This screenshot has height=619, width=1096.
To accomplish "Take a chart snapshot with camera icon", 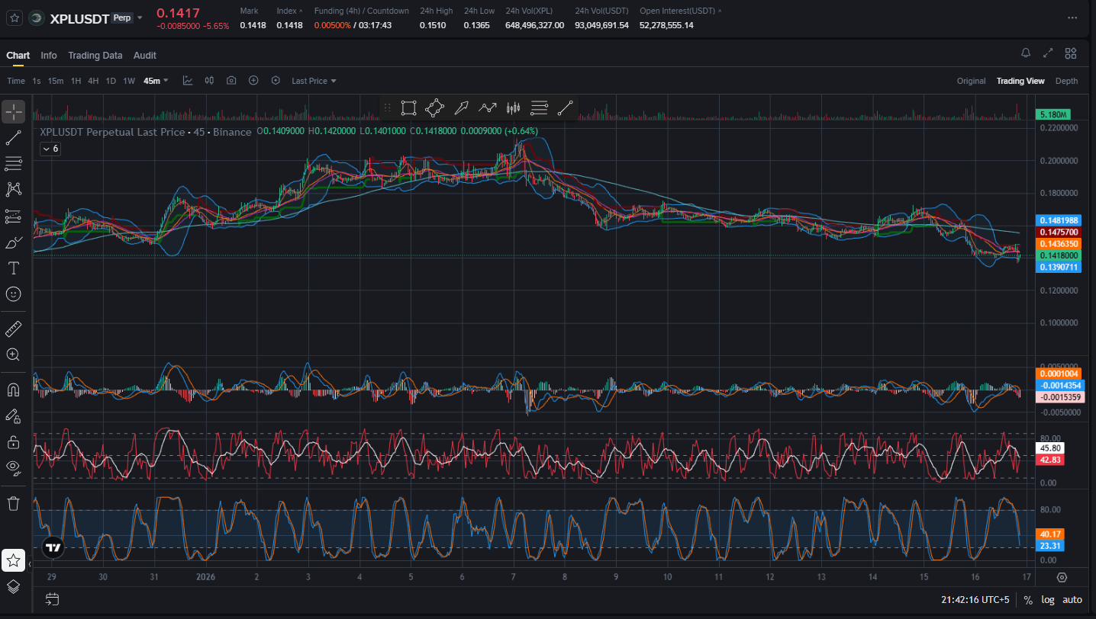I will [231, 81].
